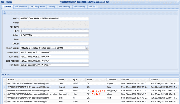Viewport: 180px width, 104px height.
Task: Switch to the Job Log tab
Action: pos(52,7)
